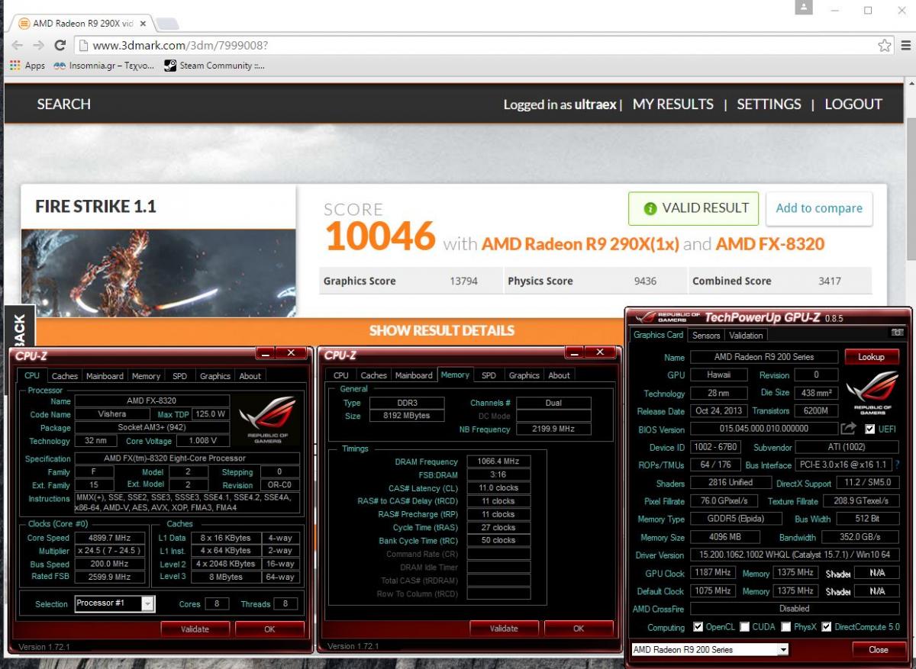This screenshot has height=669, width=916.
Task: Click LOGOUT on the 3DMark site
Action: pyautogui.click(x=853, y=104)
